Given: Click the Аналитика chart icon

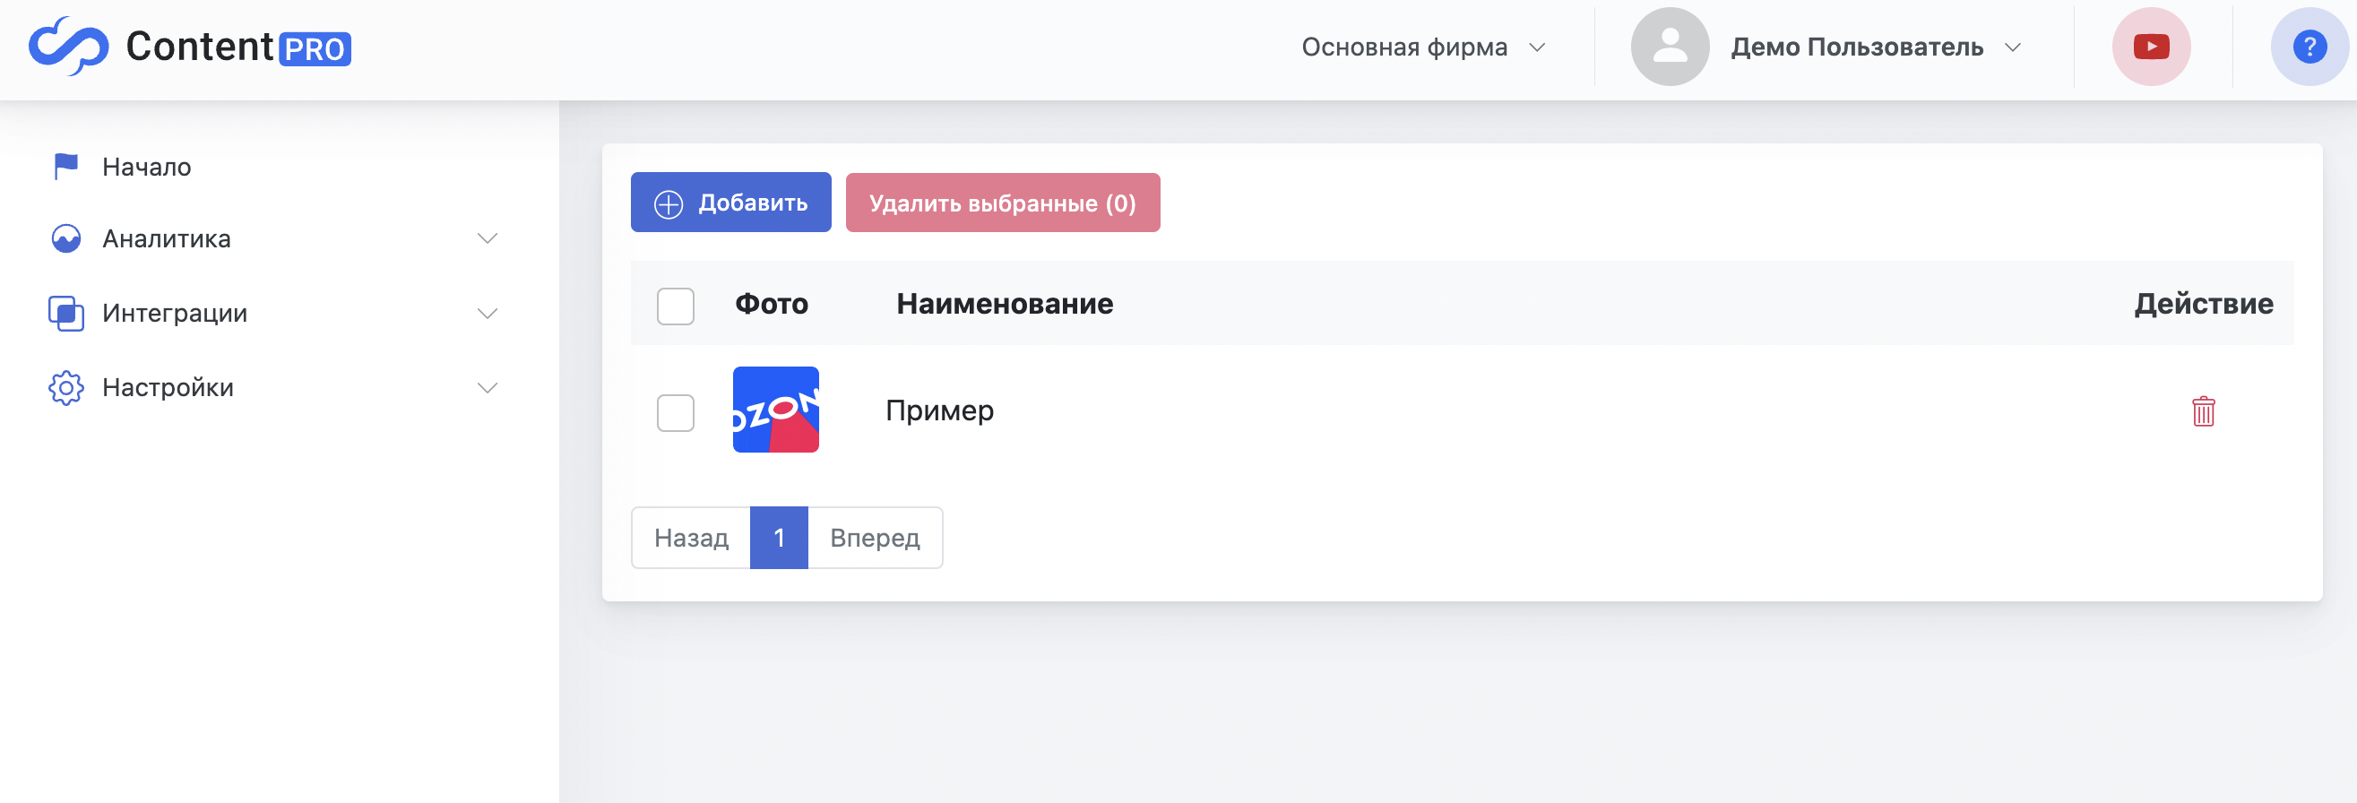Looking at the screenshot, I should (66, 238).
